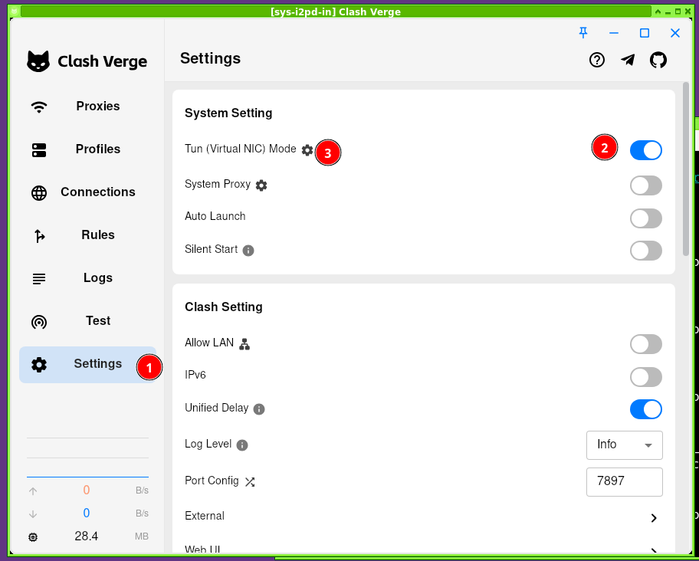The image size is (699, 561).
Task: Click the Proxies wifi icon in sidebar
Action: coord(39,107)
